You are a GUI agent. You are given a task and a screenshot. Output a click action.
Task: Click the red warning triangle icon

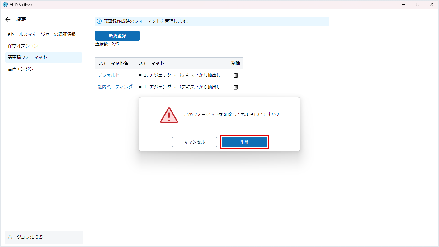coord(169,115)
